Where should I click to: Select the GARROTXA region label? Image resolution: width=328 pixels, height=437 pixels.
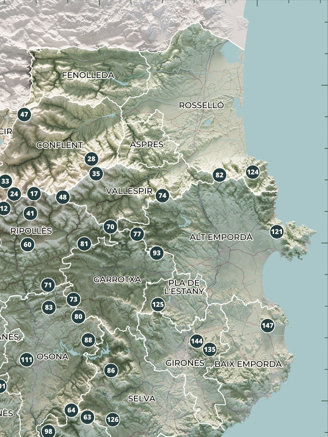[x=117, y=279]
